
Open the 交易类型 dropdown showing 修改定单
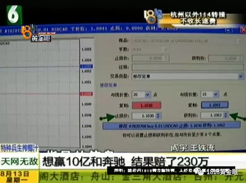(188, 76)
